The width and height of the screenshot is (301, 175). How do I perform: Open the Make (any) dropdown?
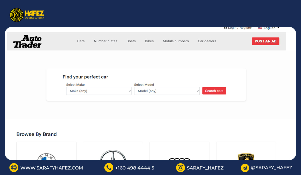(99, 91)
